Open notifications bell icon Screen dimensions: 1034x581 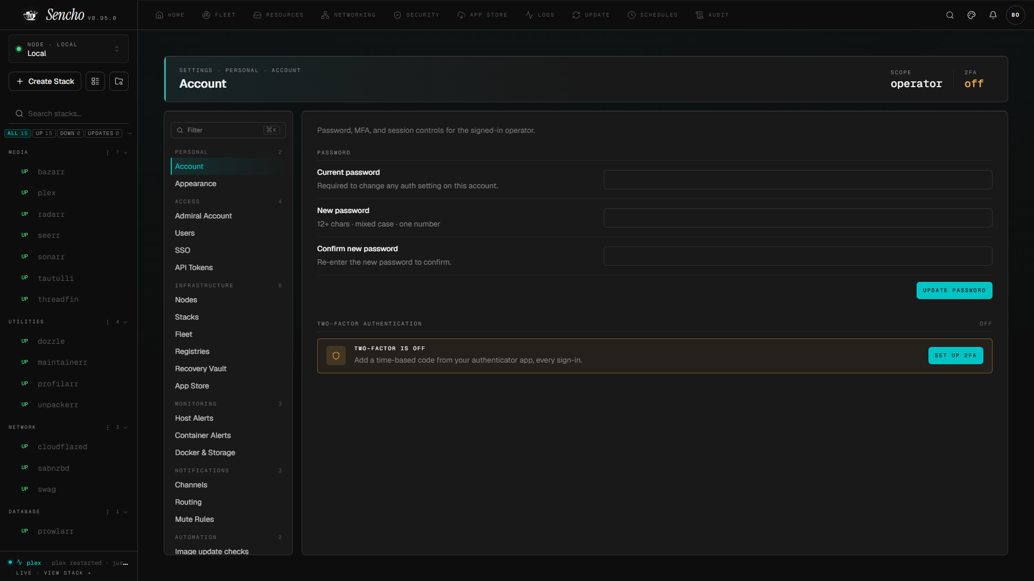click(x=993, y=15)
